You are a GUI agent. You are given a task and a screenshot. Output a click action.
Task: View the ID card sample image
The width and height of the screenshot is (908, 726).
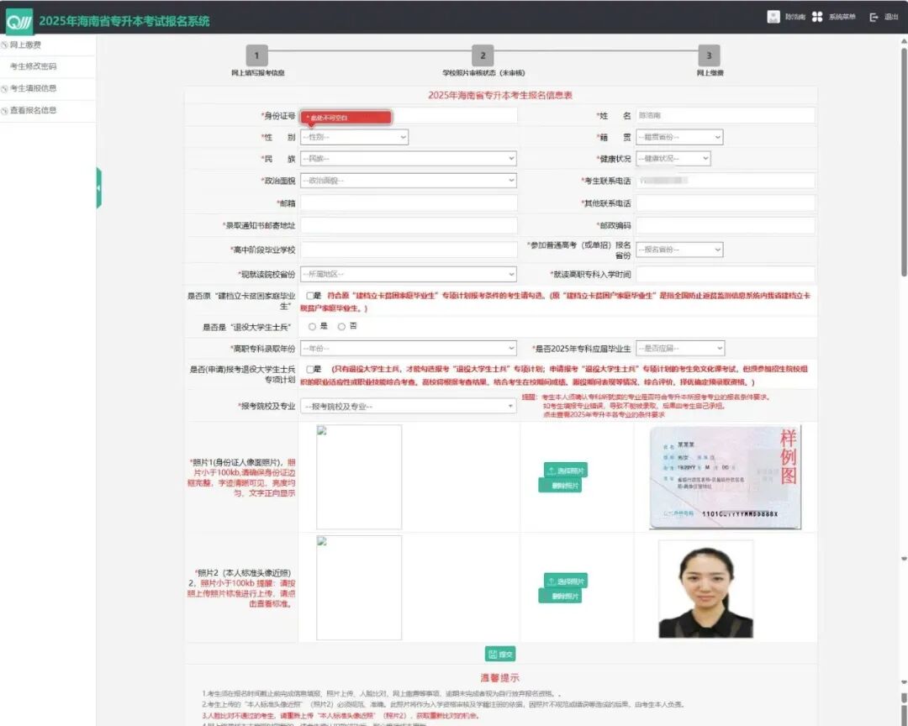point(726,477)
